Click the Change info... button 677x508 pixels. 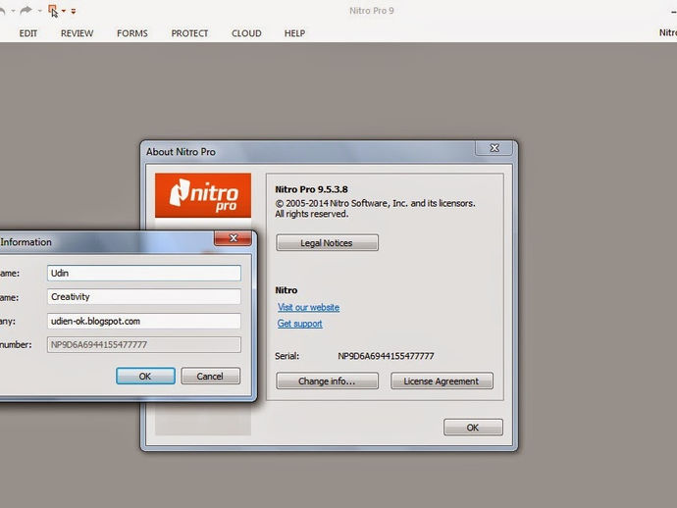point(328,381)
